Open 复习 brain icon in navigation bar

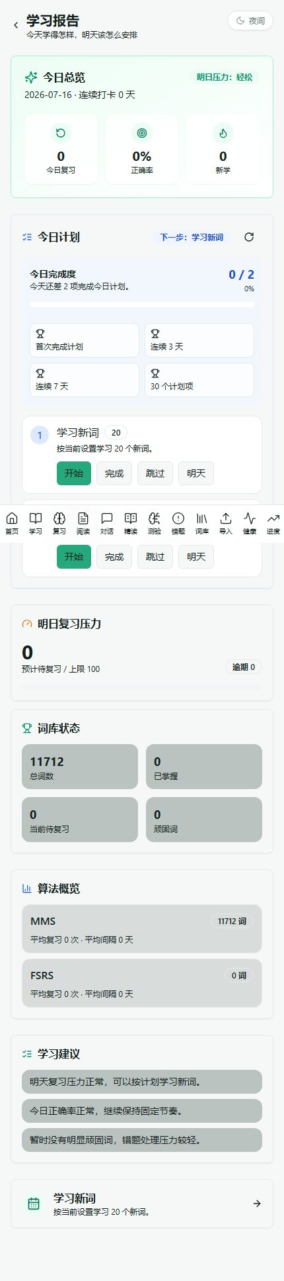(59, 523)
